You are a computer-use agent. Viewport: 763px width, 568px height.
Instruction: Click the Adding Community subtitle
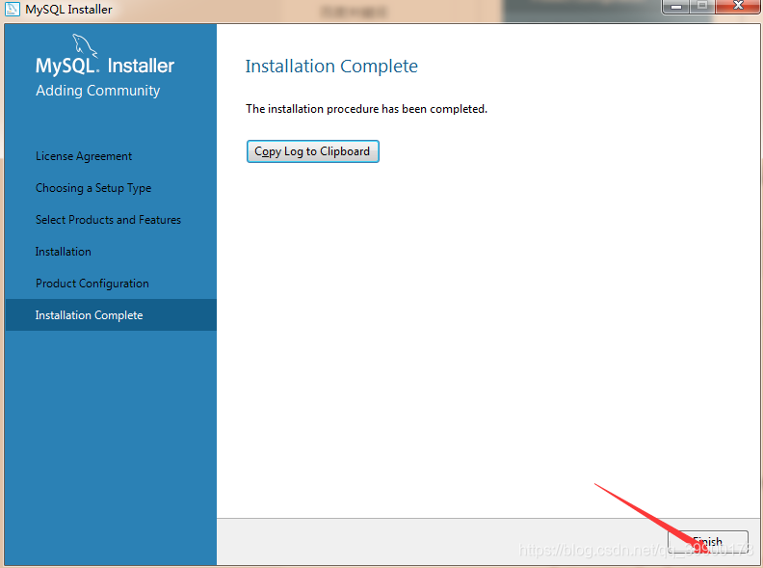coord(98,91)
